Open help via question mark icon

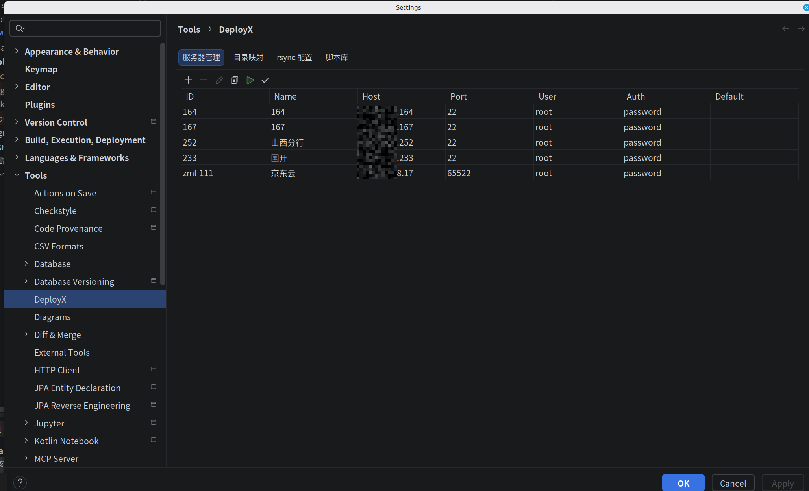20,482
